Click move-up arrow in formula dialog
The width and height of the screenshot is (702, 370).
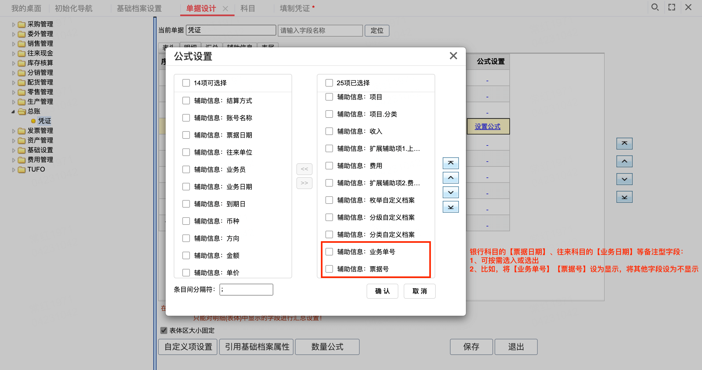pyautogui.click(x=451, y=178)
